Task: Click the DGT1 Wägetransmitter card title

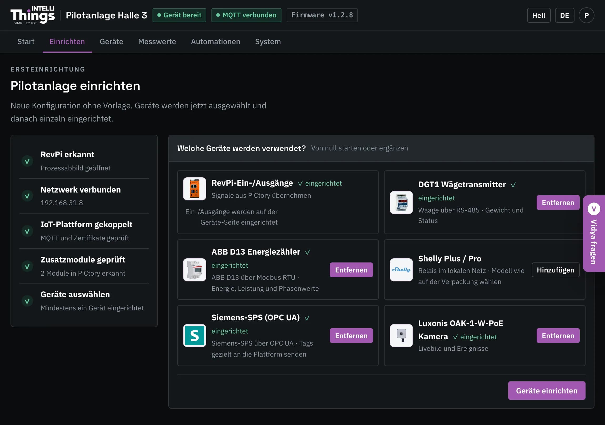Action: coord(462,184)
